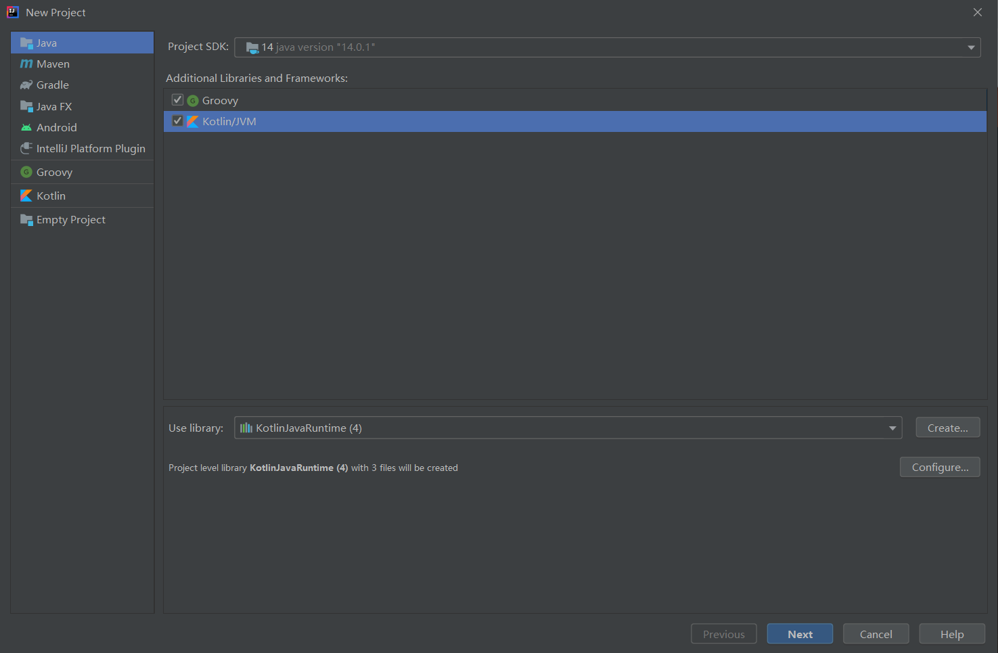998x653 pixels.
Task: Click the Empty Project folder icon
Action: click(26, 219)
